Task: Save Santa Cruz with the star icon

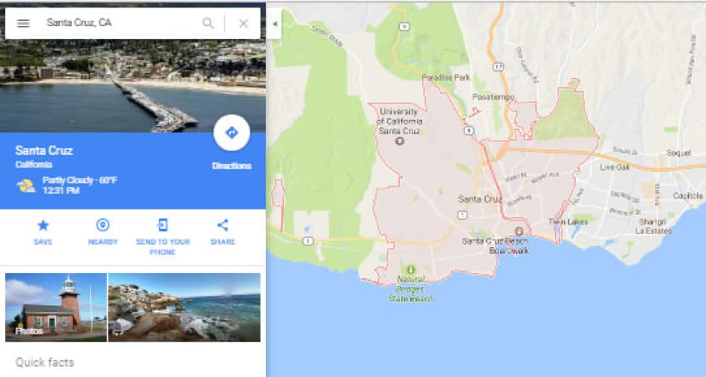Action: 43,225
